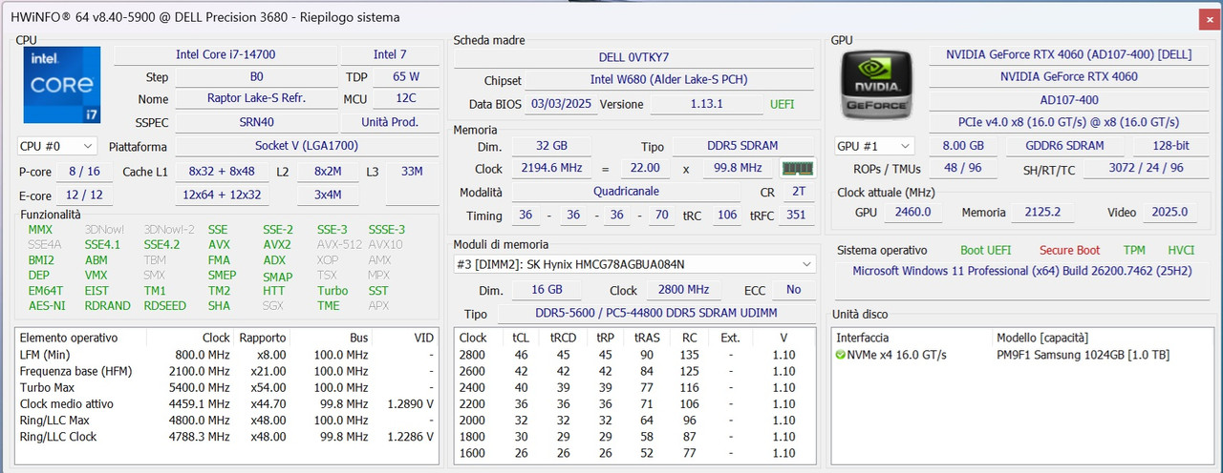This screenshot has height=473, width=1223.
Task: Click the AVX2 feature flag
Action: (x=277, y=244)
